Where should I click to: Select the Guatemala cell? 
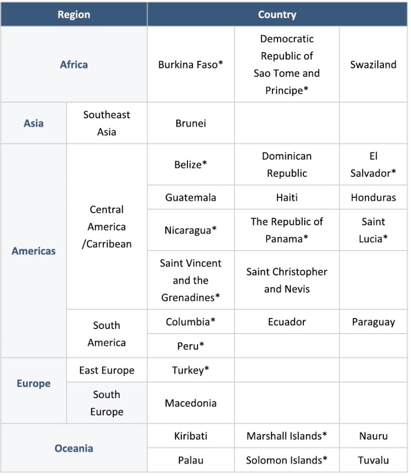point(190,197)
